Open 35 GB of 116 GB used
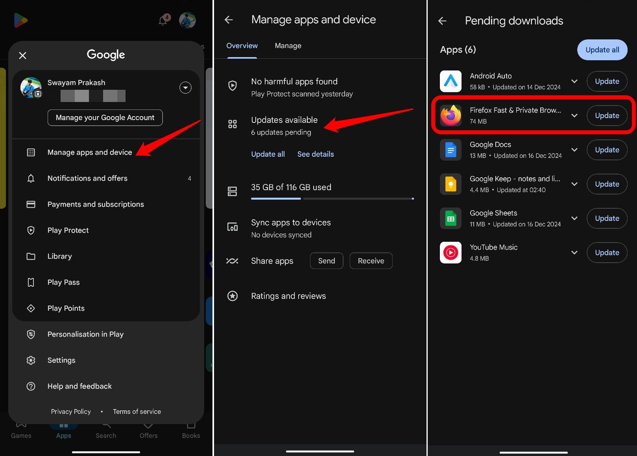The width and height of the screenshot is (637, 456). [320, 192]
